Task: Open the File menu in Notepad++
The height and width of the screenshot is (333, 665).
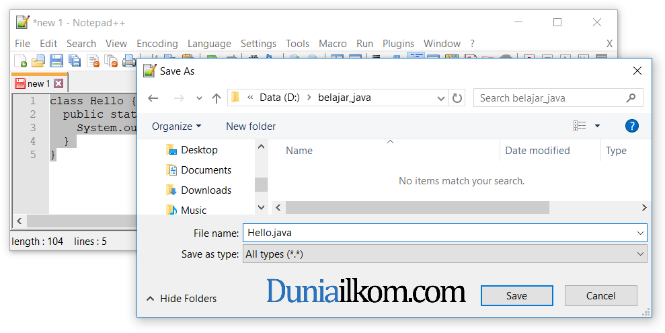Action: [22, 44]
